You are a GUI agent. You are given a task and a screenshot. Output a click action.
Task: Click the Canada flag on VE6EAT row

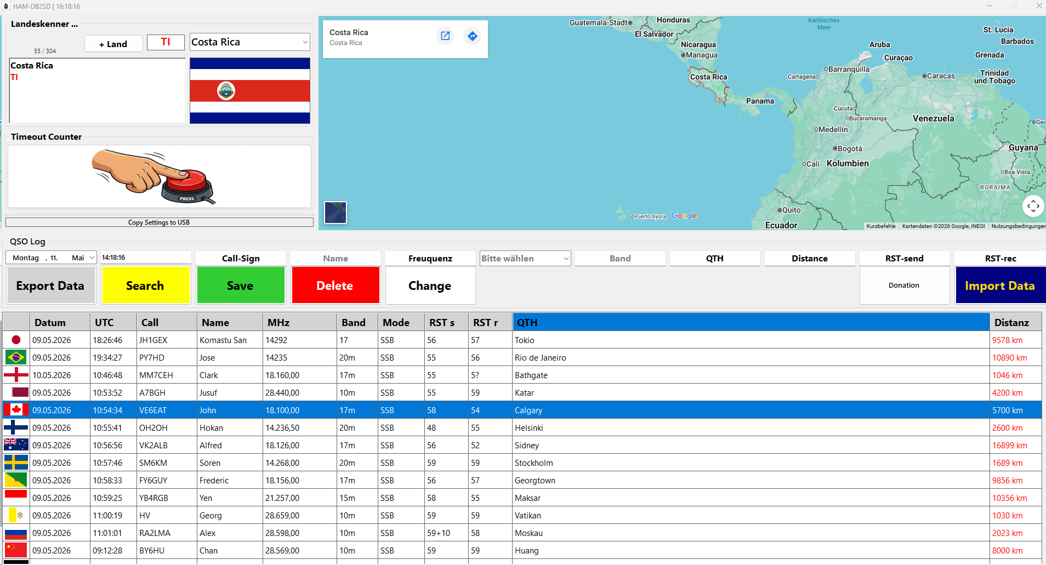point(16,410)
